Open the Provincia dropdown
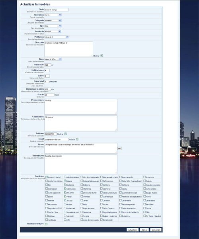The width and height of the screenshot is (199, 239). pyautogui.click(x=53, y=31)
